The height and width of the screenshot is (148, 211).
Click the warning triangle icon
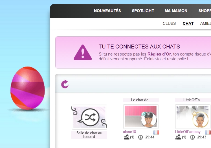(x=83, y=52)
